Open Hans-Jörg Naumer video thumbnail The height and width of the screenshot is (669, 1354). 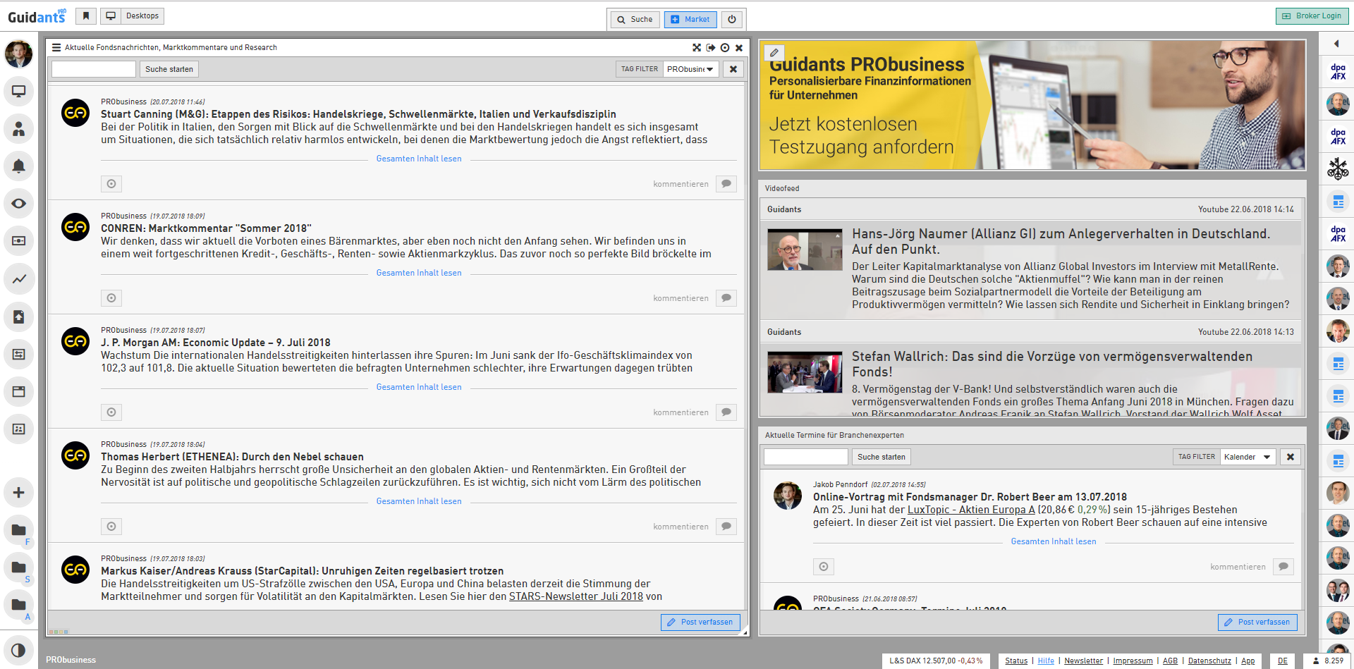pos(805,250)
